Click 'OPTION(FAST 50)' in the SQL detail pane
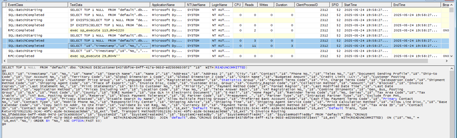This screenshot has width=457, height=138. (x=87, y=121)
